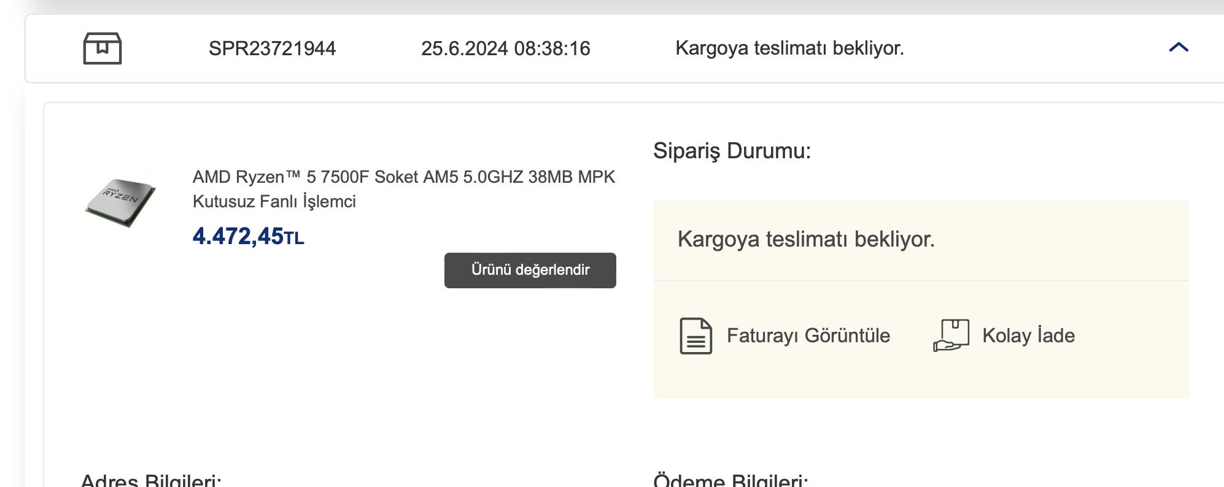Click price 4.472,45 TL
This screenshot has height=487, width=1224.
(x=249, y=236)
